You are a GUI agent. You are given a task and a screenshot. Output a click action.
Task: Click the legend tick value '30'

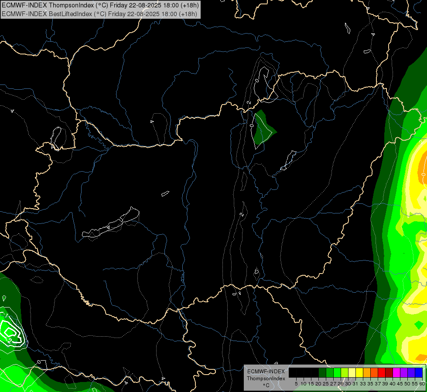[x=348, y=384]
